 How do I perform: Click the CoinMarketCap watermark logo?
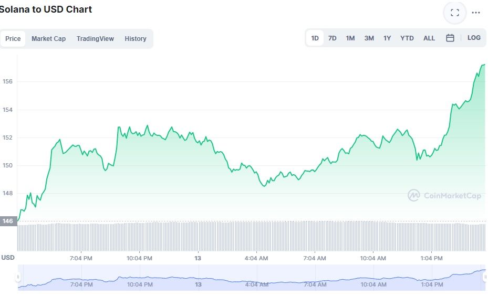click(x=444, y=195)
